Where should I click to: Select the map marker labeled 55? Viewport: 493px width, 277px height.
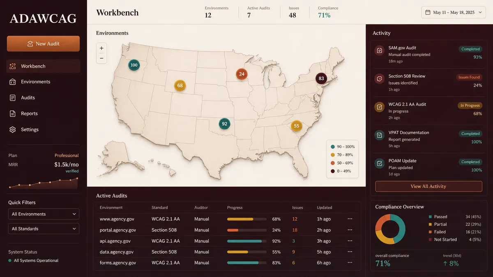(x=296, y=126)
